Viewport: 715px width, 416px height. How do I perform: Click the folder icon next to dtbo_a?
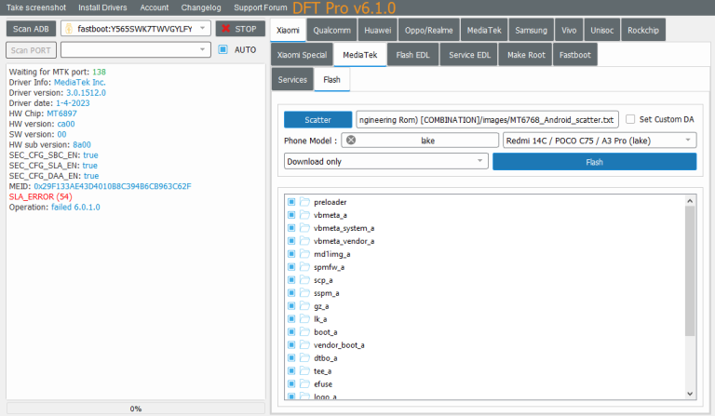point(304,357)
